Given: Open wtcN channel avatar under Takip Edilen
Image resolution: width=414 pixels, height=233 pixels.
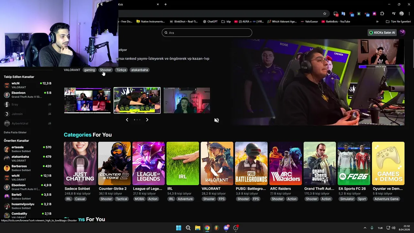Looking at the screenshot, I should click(x=7, y=85).
